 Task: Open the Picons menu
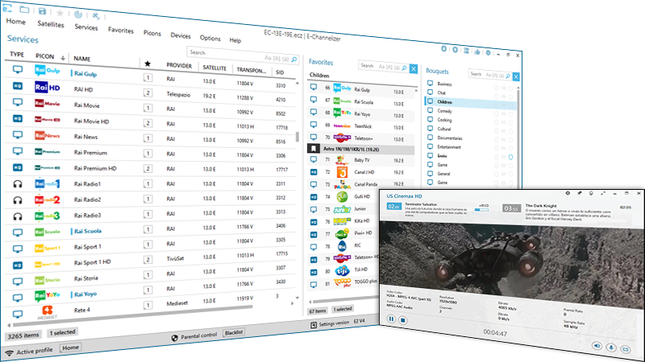click(152, 33)
